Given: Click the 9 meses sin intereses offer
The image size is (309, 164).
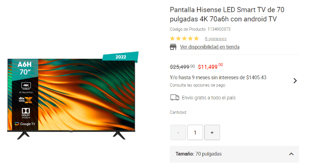Looking at the screenshot, I should tap(218, 78).
